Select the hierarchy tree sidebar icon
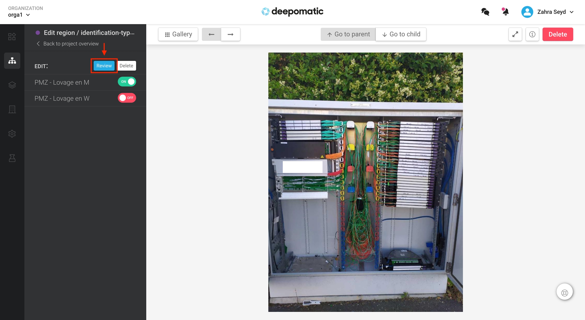Image resolution: width=585 pixels, height=320 pixels. (x=12, y=61)
